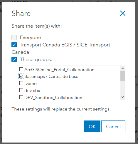This screenshot has height=144, width=138.
Task: Click the Everyone label text
Action: [31, 38]
